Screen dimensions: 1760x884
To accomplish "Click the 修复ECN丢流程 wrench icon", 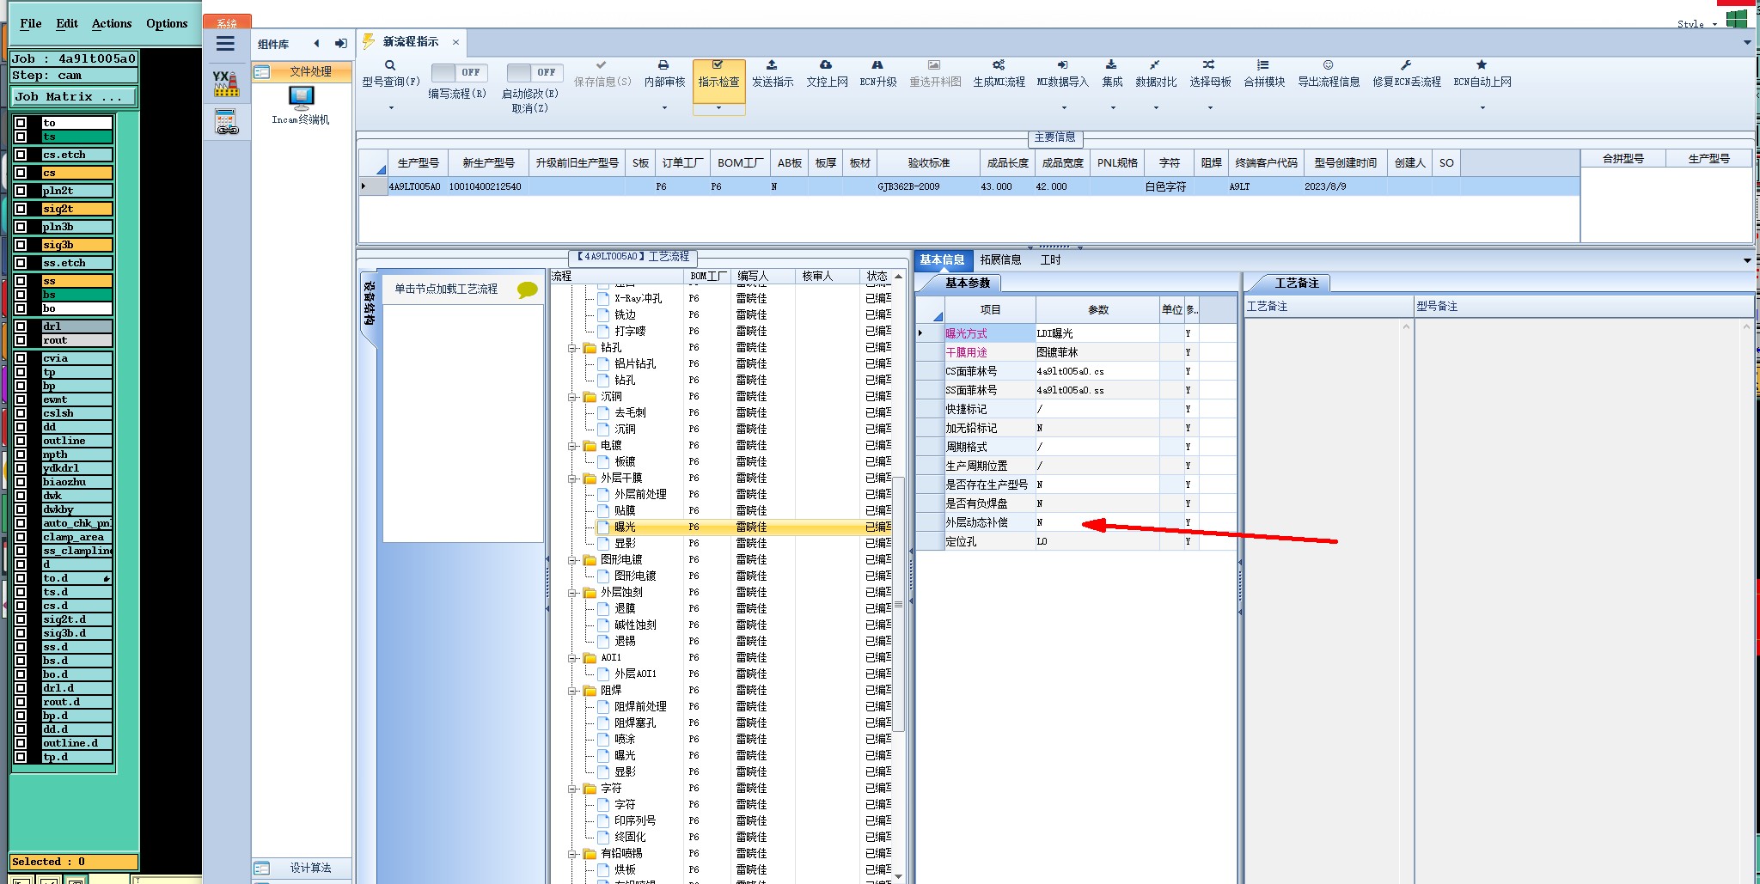I will [1406, 65].
